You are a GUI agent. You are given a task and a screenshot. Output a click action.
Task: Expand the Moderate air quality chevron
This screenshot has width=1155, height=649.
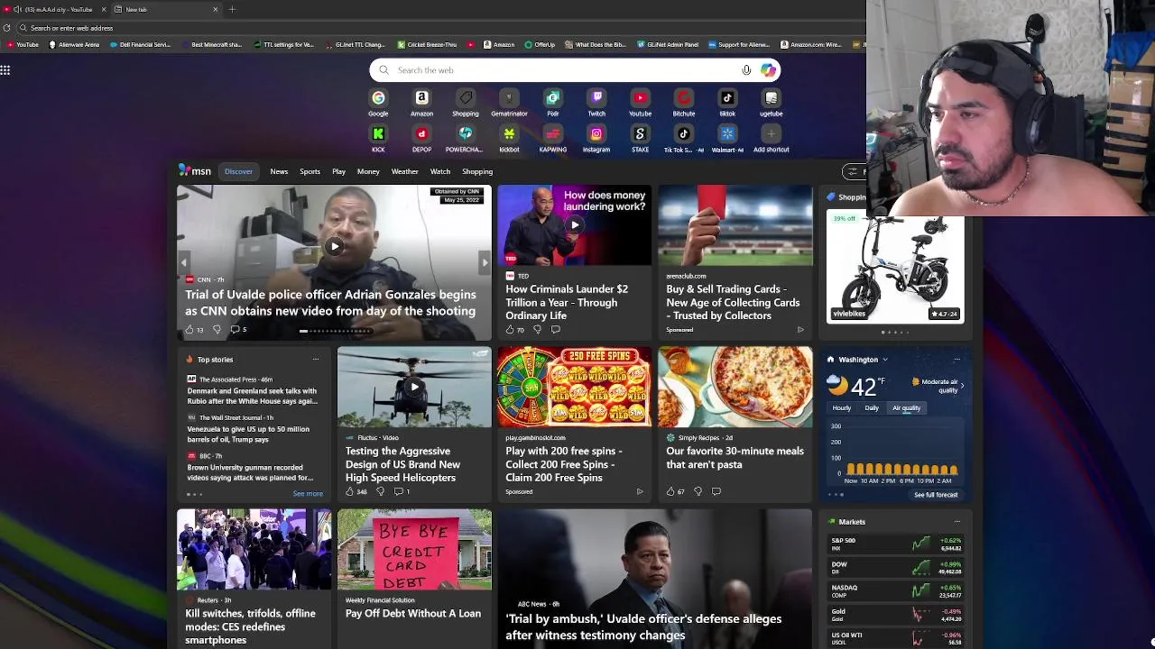(962, 386)
